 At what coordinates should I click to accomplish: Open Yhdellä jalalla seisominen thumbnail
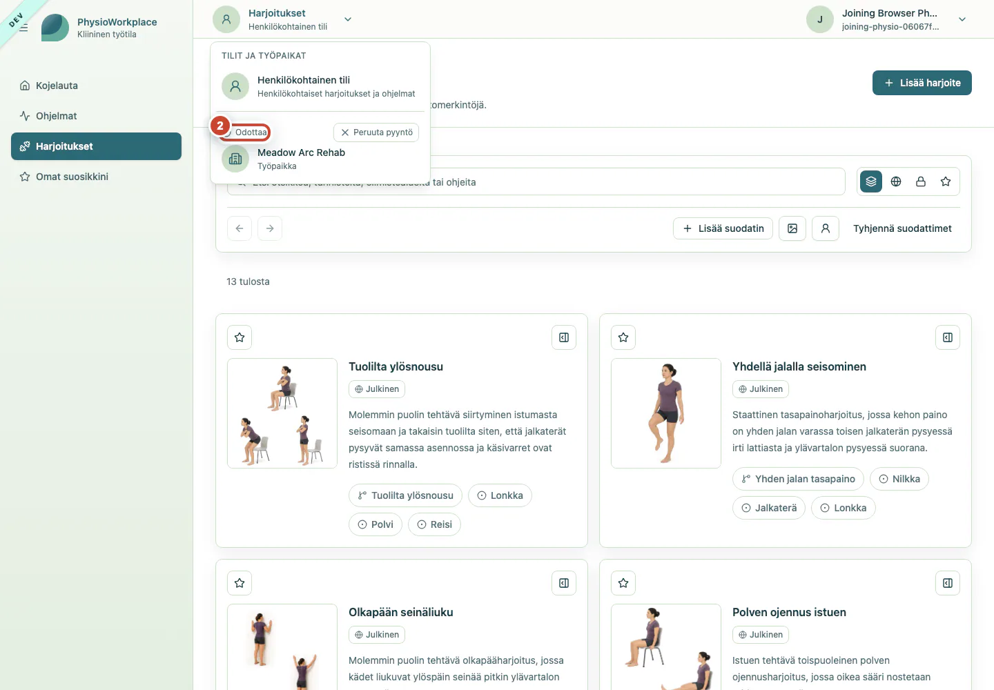[666, 413]
